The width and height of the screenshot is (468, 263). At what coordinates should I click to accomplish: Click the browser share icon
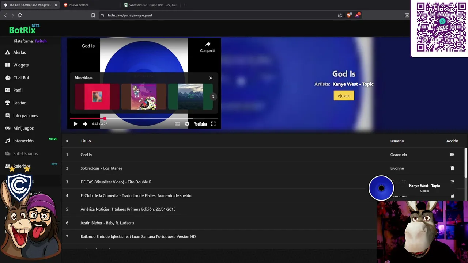pos(340,15)
